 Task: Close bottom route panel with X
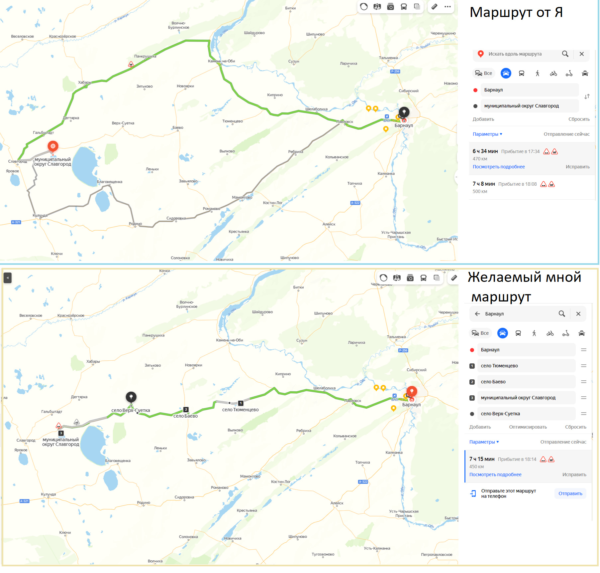coord(578,314)
